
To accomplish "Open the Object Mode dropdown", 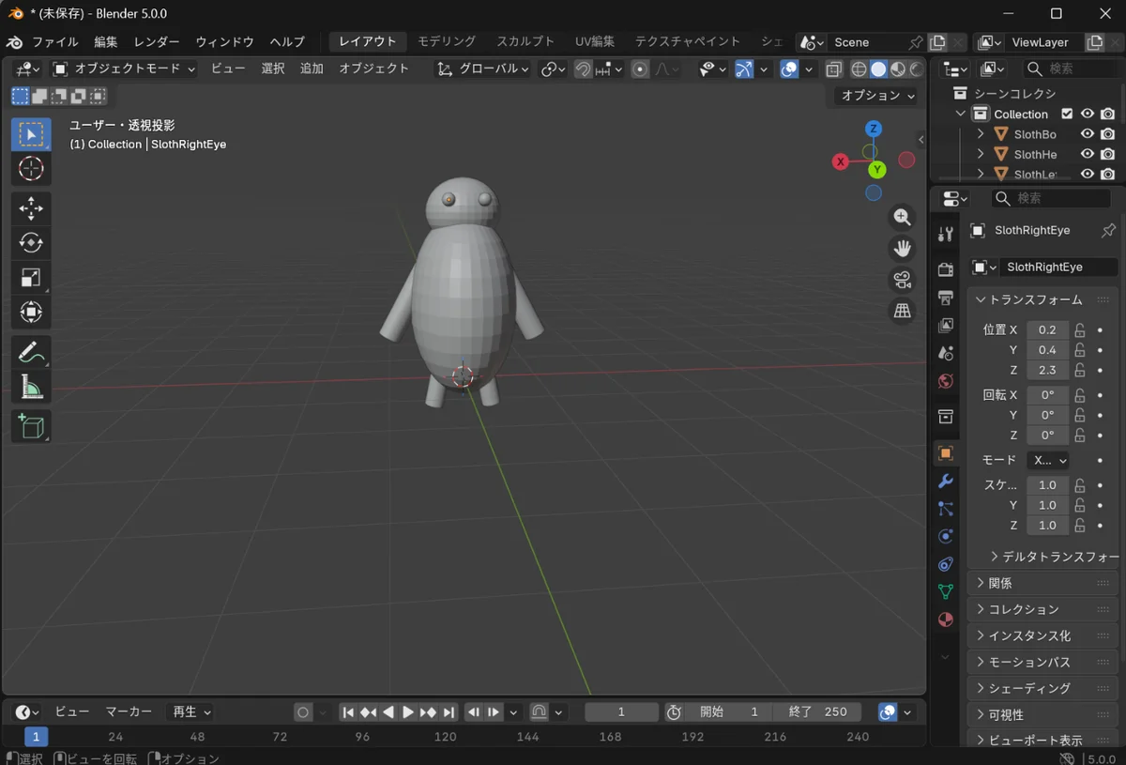I will 124,69.
